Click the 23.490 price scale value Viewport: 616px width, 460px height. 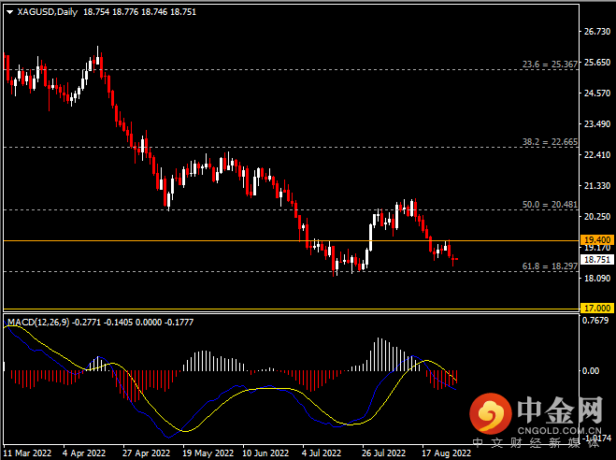(597, 124)
